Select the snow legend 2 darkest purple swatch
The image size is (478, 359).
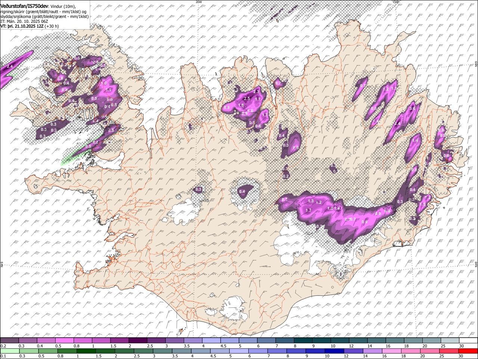[138, 341]
